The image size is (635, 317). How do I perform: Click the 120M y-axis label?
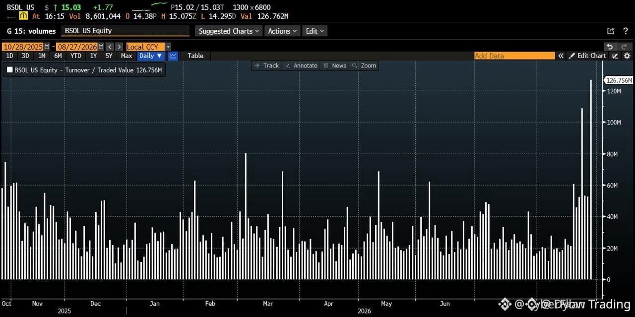(615, 91)
